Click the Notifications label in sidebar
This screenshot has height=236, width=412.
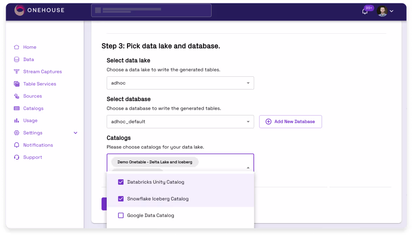pos(38,145)
